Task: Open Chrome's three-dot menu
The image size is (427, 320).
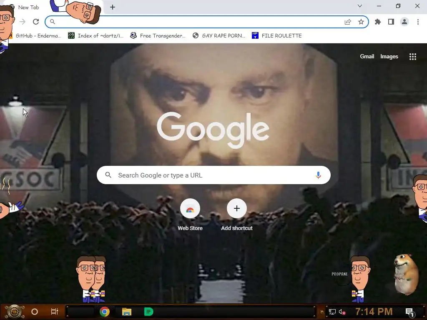Action: (418, 22)
